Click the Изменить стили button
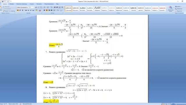This screenshot has width=186, height=105. [x=171, y=9]
